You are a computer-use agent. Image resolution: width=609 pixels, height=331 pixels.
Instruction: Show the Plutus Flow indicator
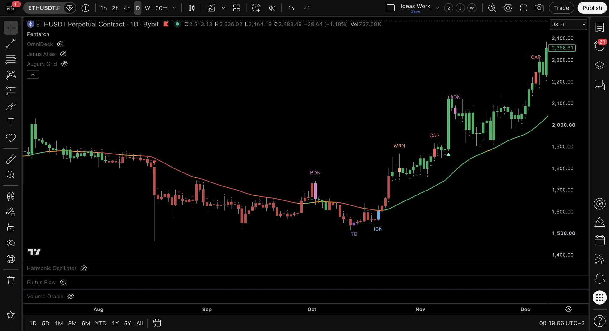[x=63, y=282]
